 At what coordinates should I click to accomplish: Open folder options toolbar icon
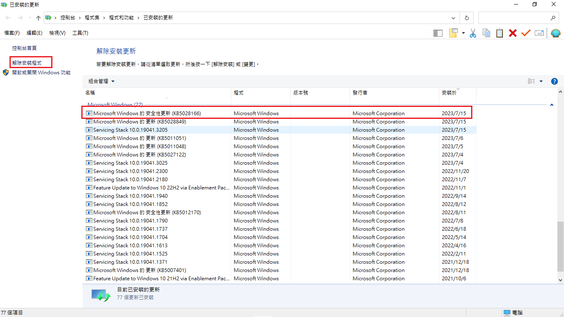click(454, 33)
